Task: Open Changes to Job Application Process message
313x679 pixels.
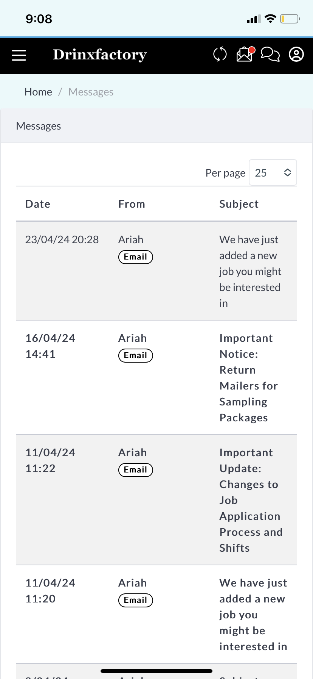Action: (x=251, y=500)
